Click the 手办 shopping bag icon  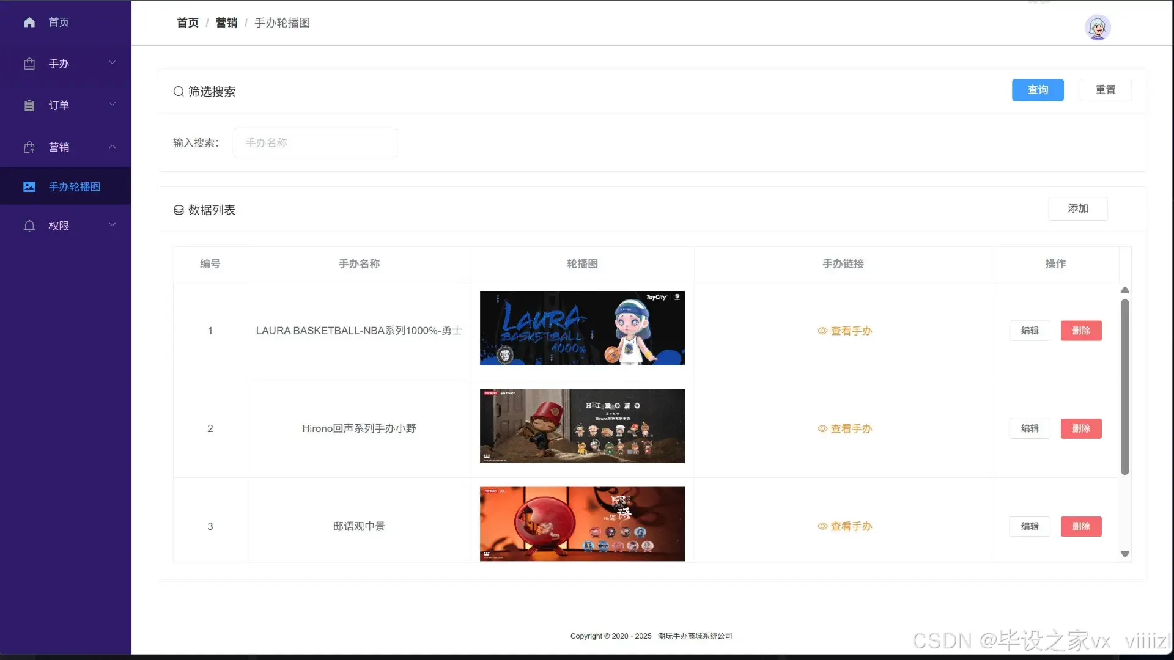pyautogui.click(x=29, y=64)
